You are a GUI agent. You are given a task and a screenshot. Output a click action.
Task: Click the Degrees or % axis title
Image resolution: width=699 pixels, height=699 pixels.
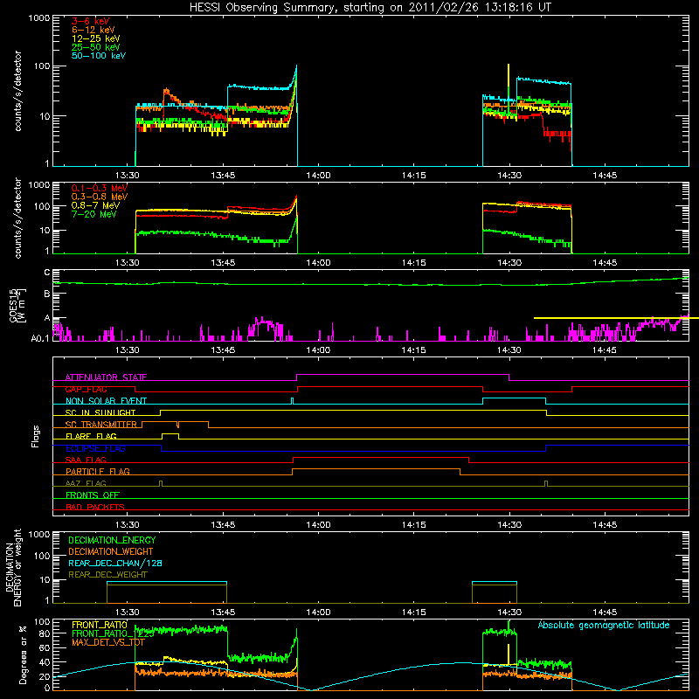click(23, 654)
